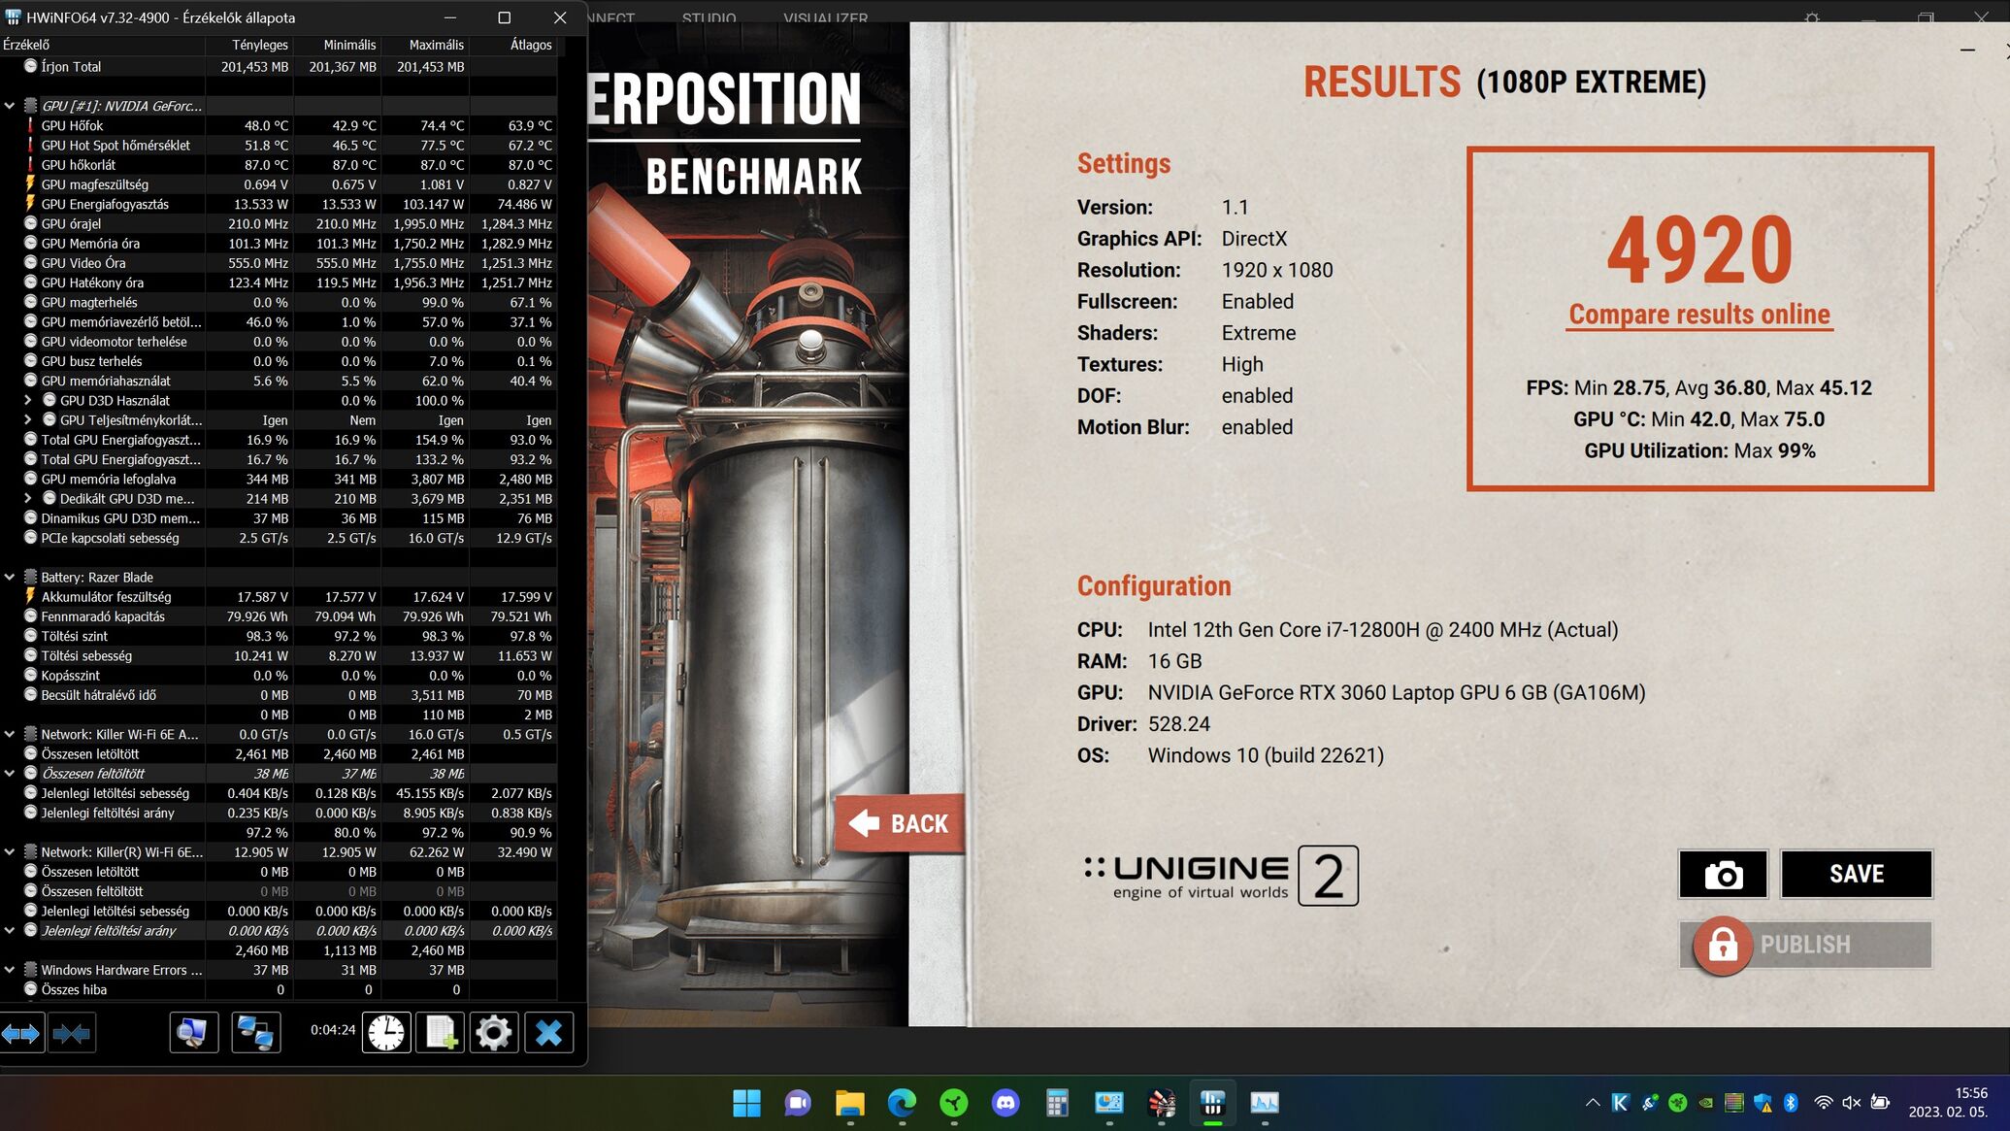Open Discord from the taskbar
Image resolution: width=2010 pixels, height=1131 pixels.
(x=1005, y=1103)
